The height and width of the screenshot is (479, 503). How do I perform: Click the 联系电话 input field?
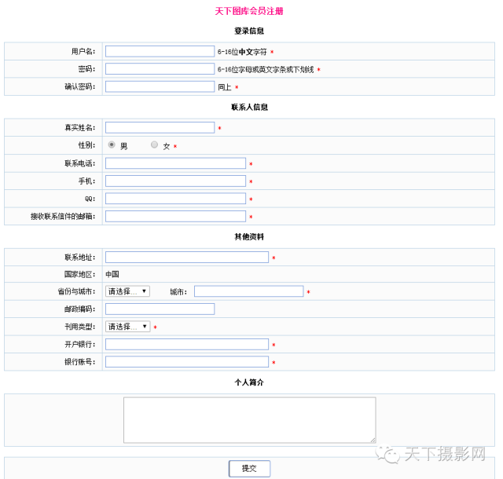175,163
